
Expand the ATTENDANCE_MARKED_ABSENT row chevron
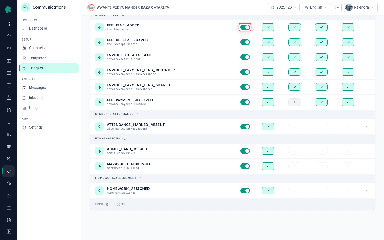[x=366, y=127]
